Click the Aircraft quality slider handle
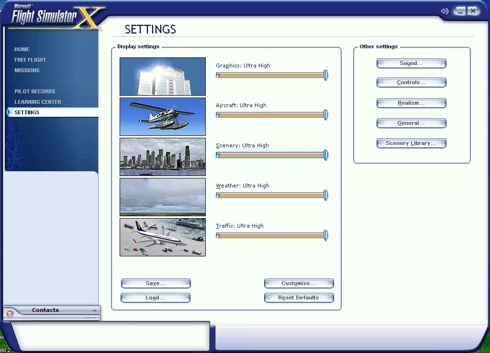 325,115
